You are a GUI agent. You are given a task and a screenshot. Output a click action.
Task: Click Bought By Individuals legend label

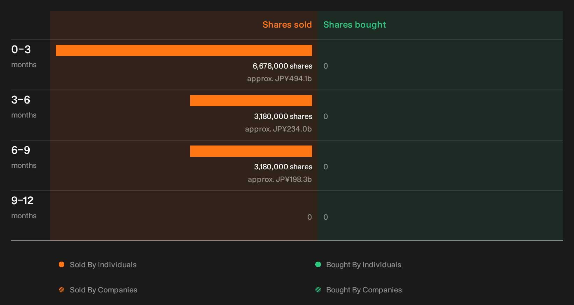tap(364, 265)
